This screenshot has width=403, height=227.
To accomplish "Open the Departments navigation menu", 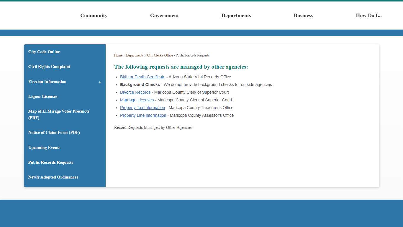I will tap(236, 15).
